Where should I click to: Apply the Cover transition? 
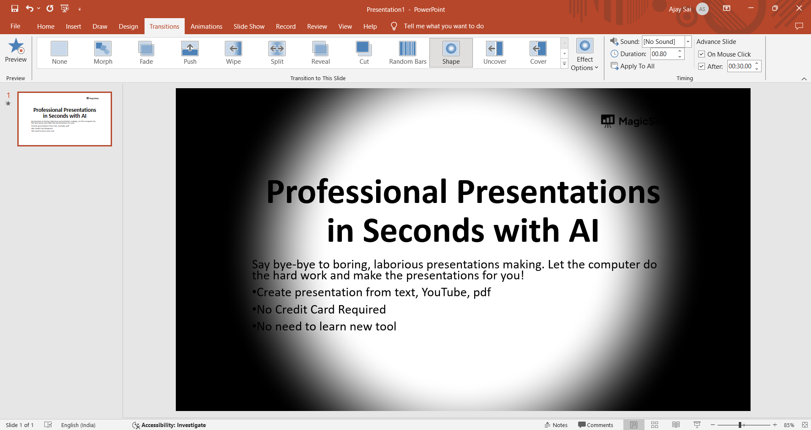538,53
